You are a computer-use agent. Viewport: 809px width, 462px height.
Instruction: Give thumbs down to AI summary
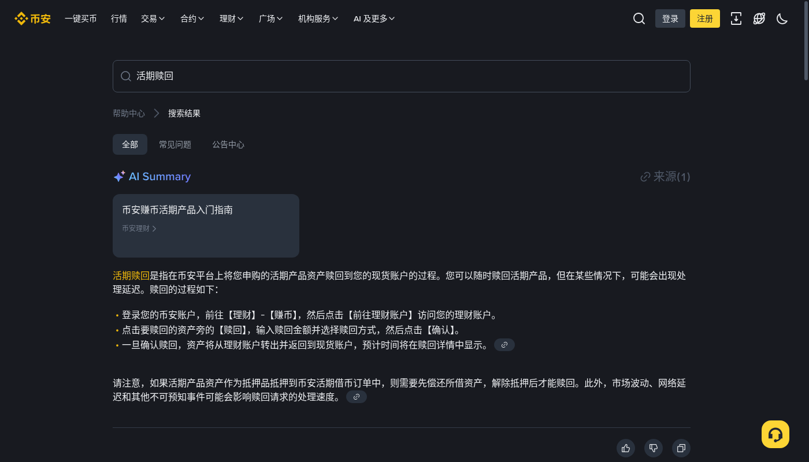(654, 448)
